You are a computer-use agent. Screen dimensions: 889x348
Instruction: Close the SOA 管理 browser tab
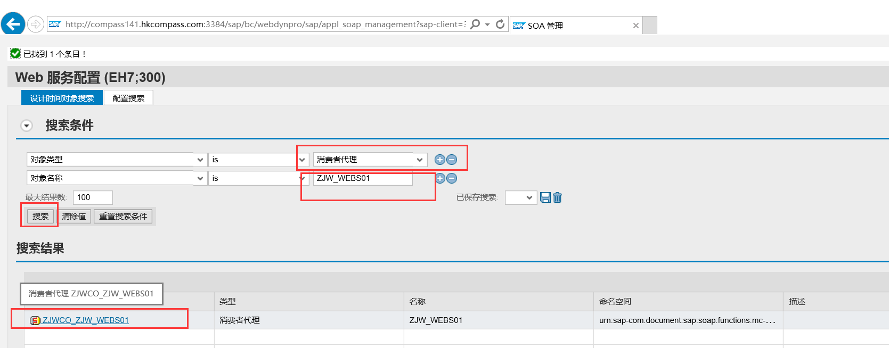click(635, 26)
